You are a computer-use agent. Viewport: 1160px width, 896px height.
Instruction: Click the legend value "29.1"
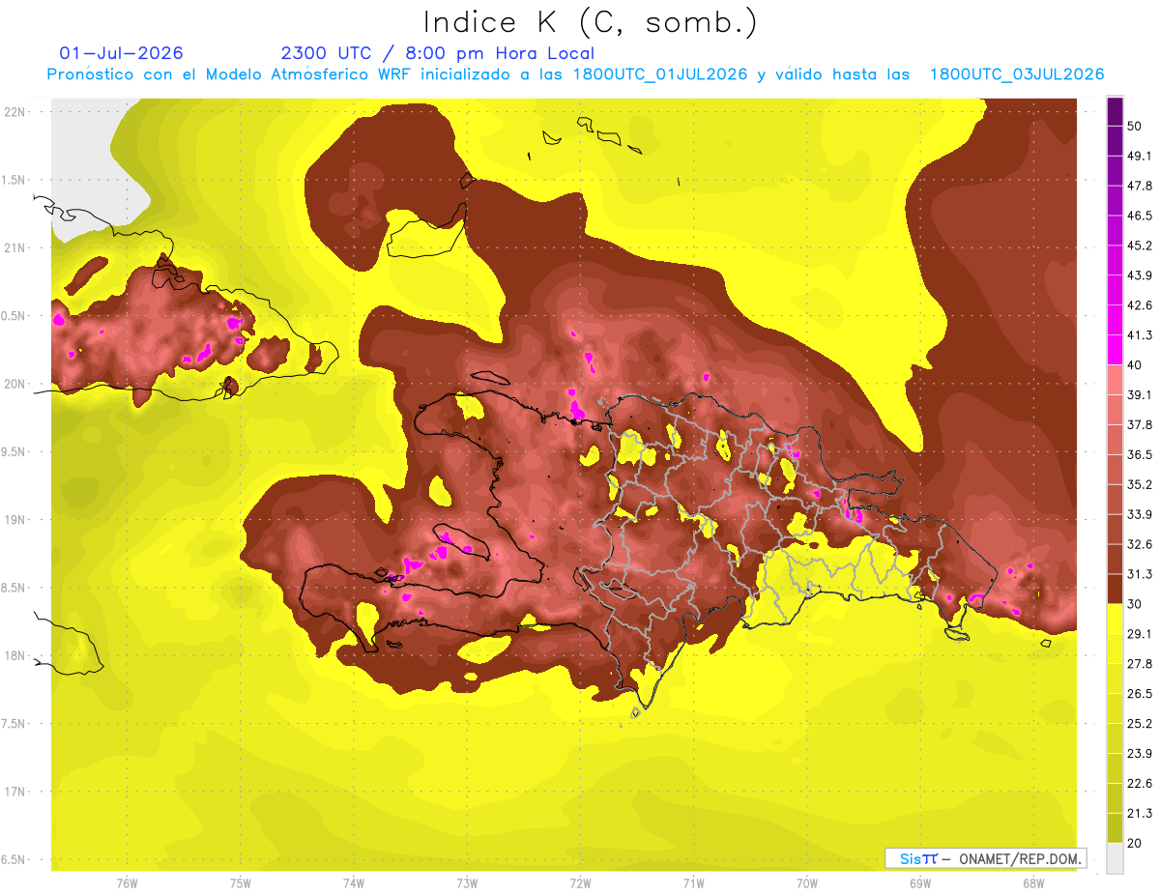click(1140, 633)
